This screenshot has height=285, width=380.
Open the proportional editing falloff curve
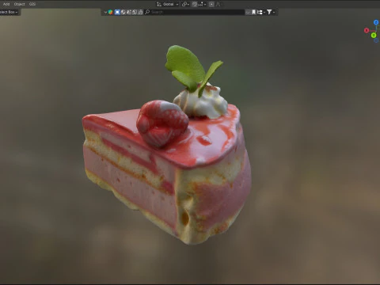click(x=218, y=4)
